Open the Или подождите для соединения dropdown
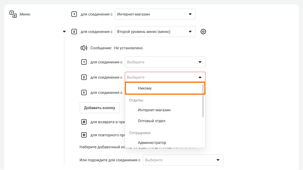Viewport: 303px width, 170px height. [x=183, y=160]
